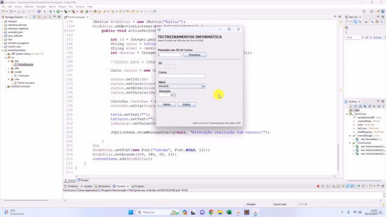Switch to the Javadoc tab
The height and width of the screenshot is (217, 386).
86,186
